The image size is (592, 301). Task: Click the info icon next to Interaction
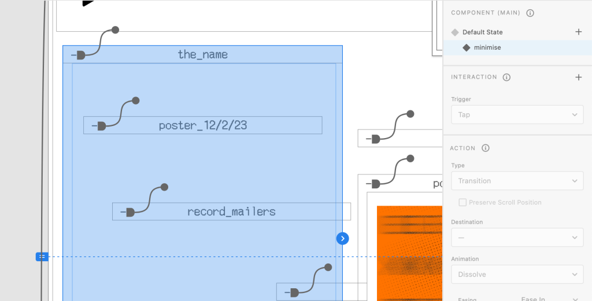click(x=506, y=77)
